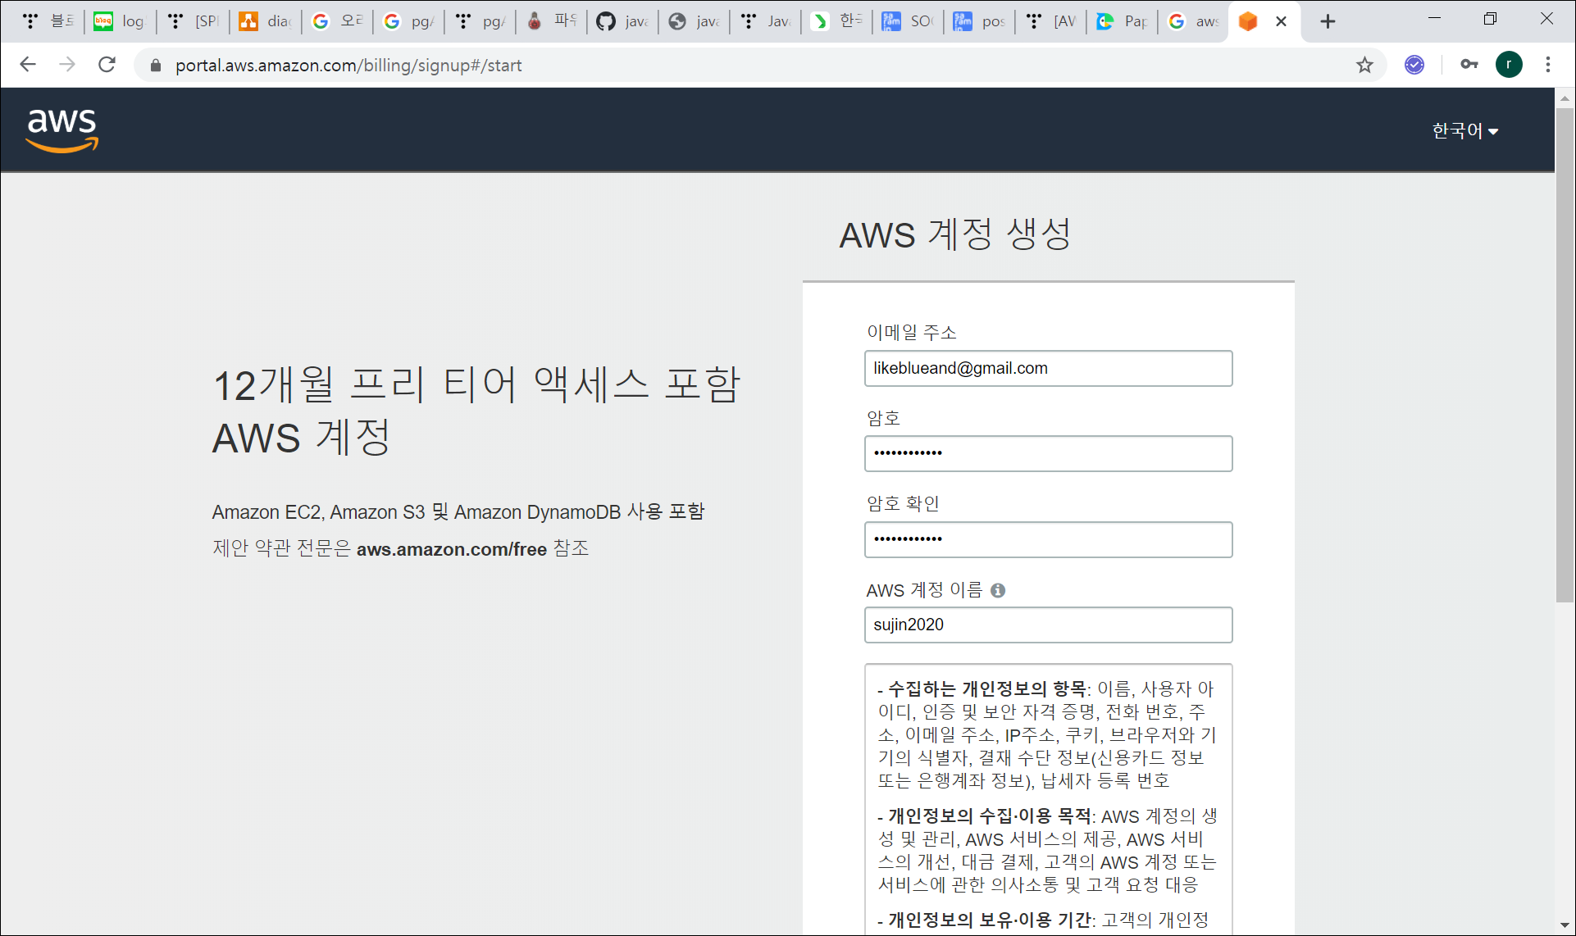Switch to the '한ㅌ' green arrow tab
The height and width of the screenshot is (936, 1576).
click(x=836, y=21)
